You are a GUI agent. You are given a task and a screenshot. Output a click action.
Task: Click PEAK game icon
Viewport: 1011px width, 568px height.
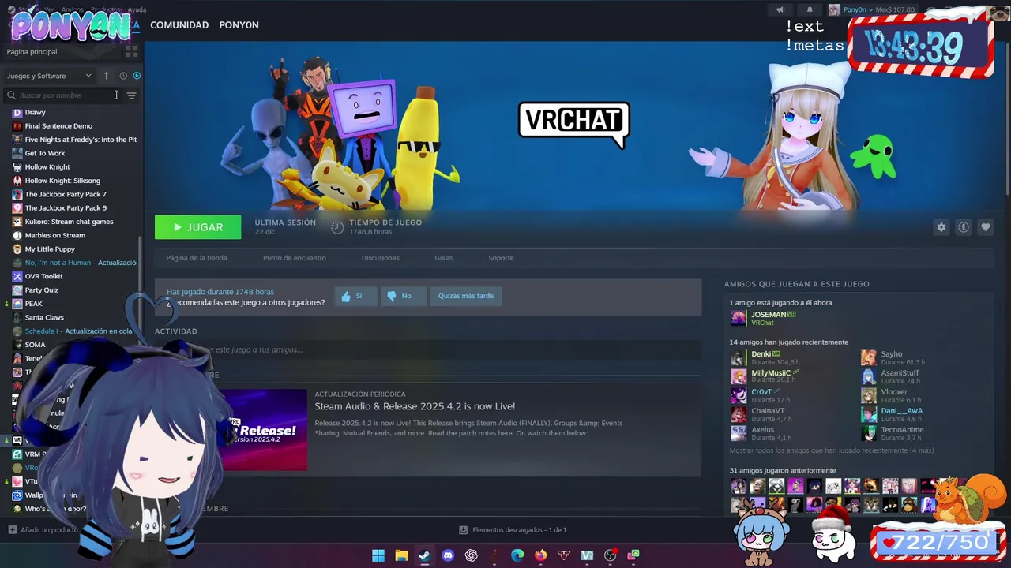[x=17, y=304]
